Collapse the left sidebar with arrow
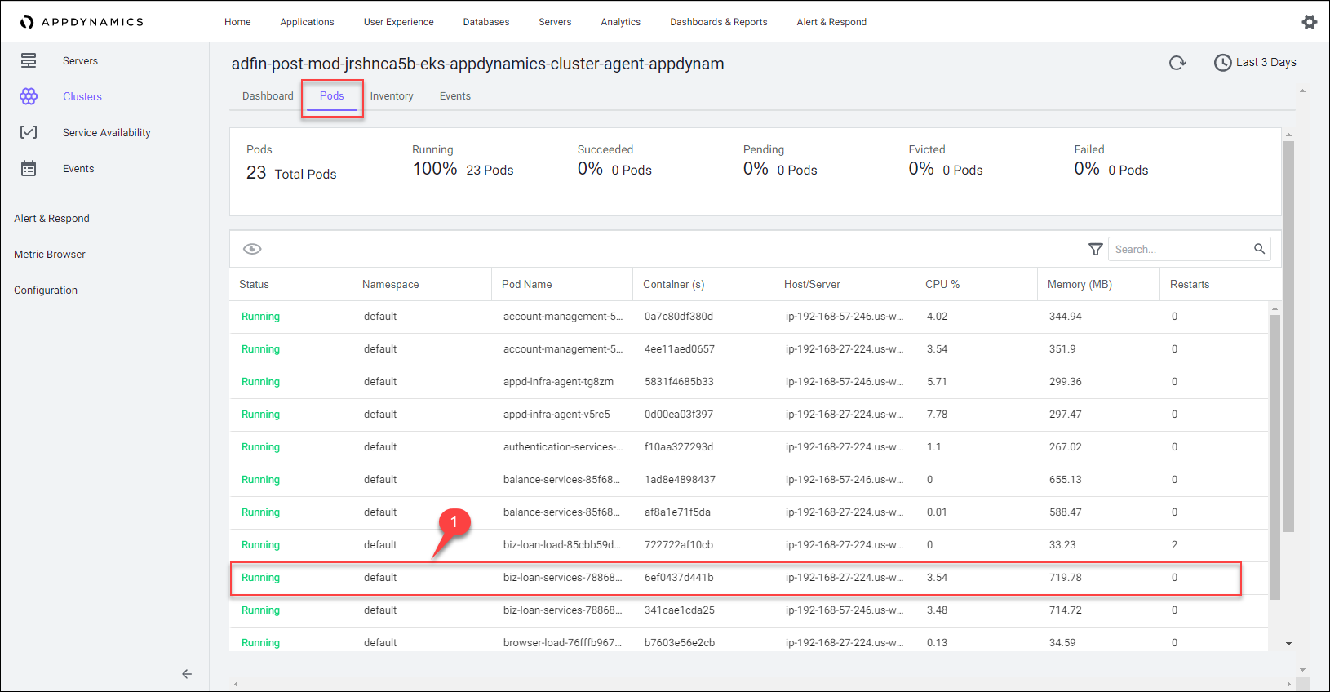1330x692 pixels. click(x=187, y=674)
